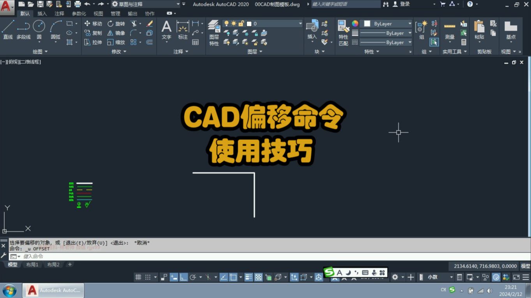Click Match Properties (特性匹配) icon
Screen dimensions: 531x298
[343, 33]
